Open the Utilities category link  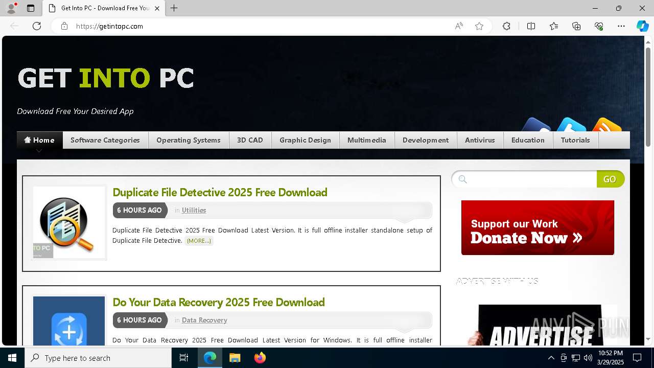[x=194, y=210]
